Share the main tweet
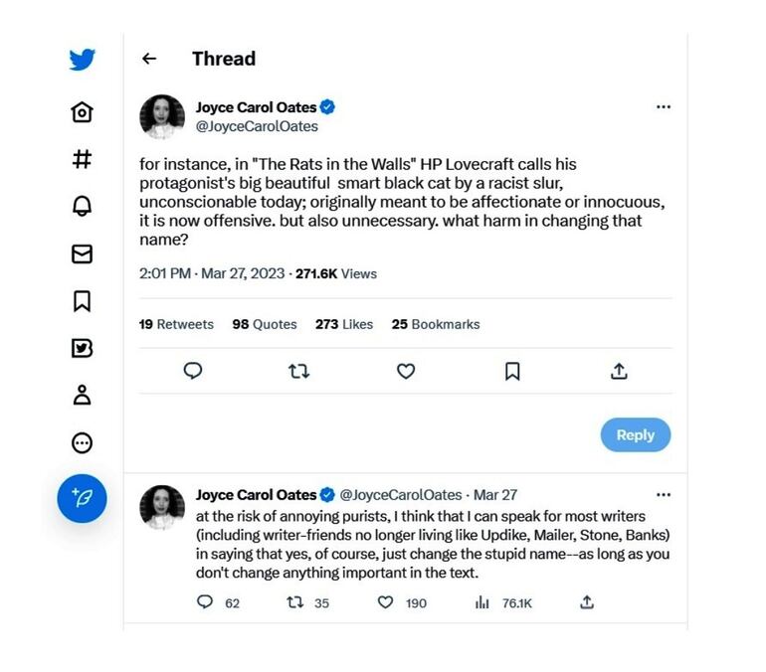 click(x=619, y=371)
